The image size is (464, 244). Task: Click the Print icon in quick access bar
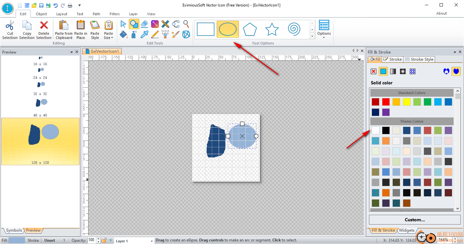[x=70, y=5]
